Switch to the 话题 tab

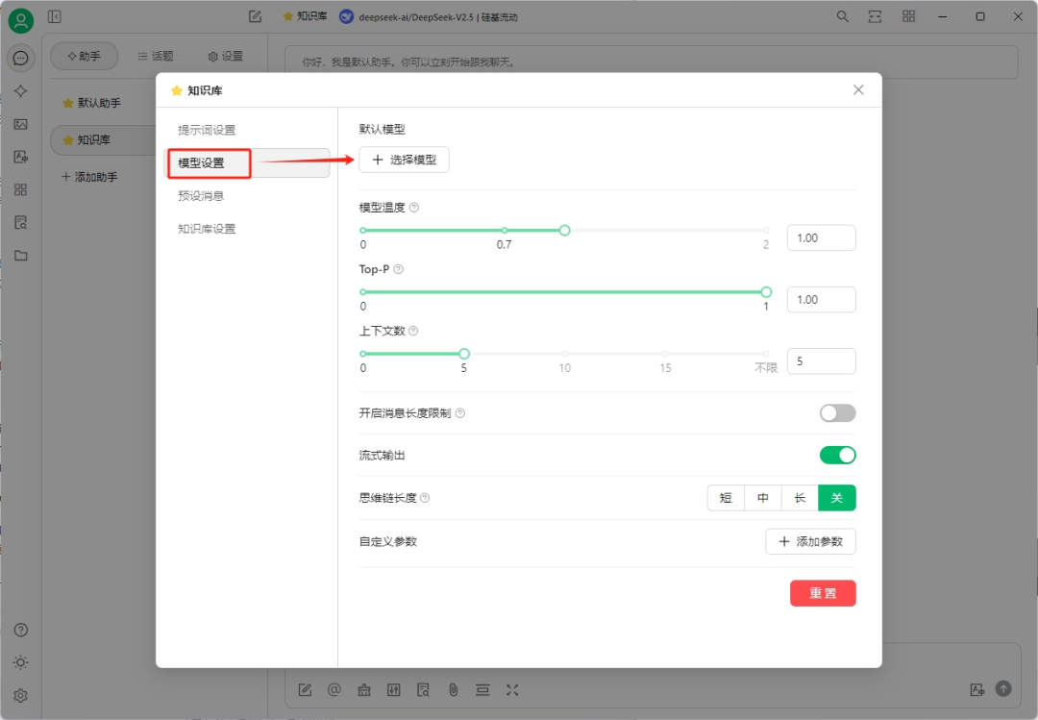click(156, 57)
